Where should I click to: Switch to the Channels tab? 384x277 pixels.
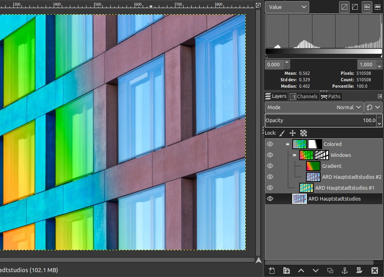tap(304, 96)
